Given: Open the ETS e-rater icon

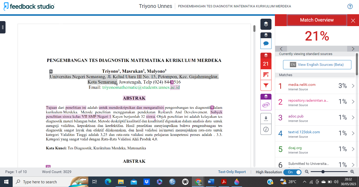Looking at the screenshot, I should pos(266,105).
